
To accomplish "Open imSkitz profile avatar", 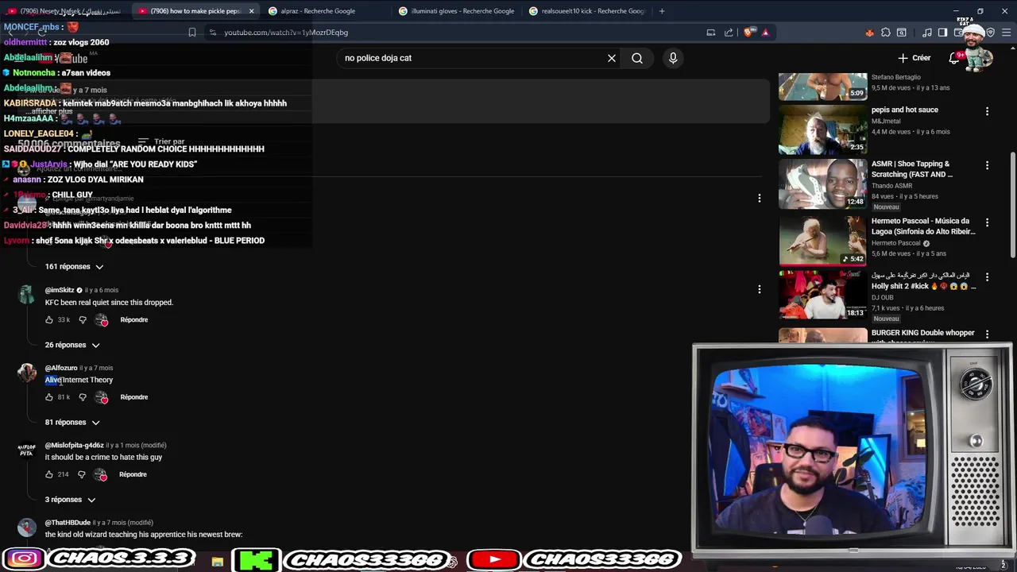I will pyautogui.click(x=26, y=295).
